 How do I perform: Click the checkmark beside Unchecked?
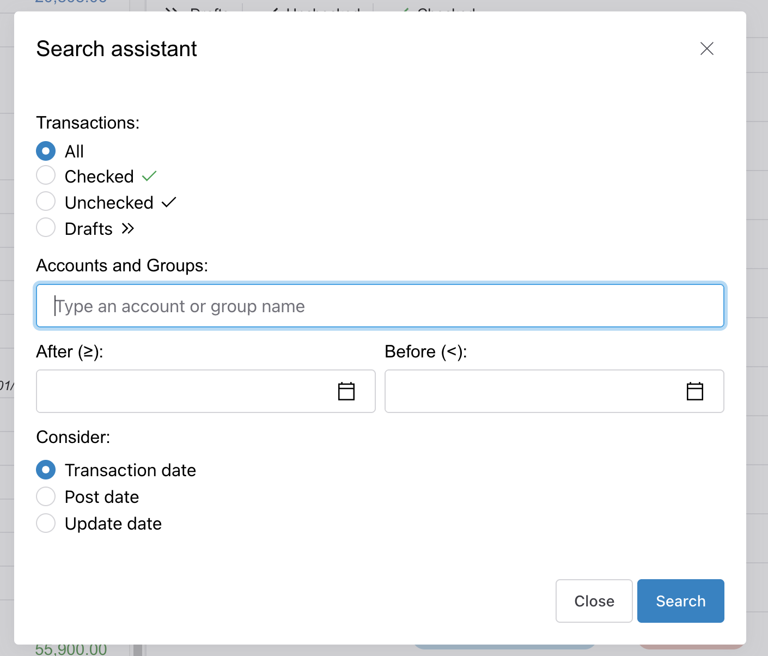click(169, 201)
